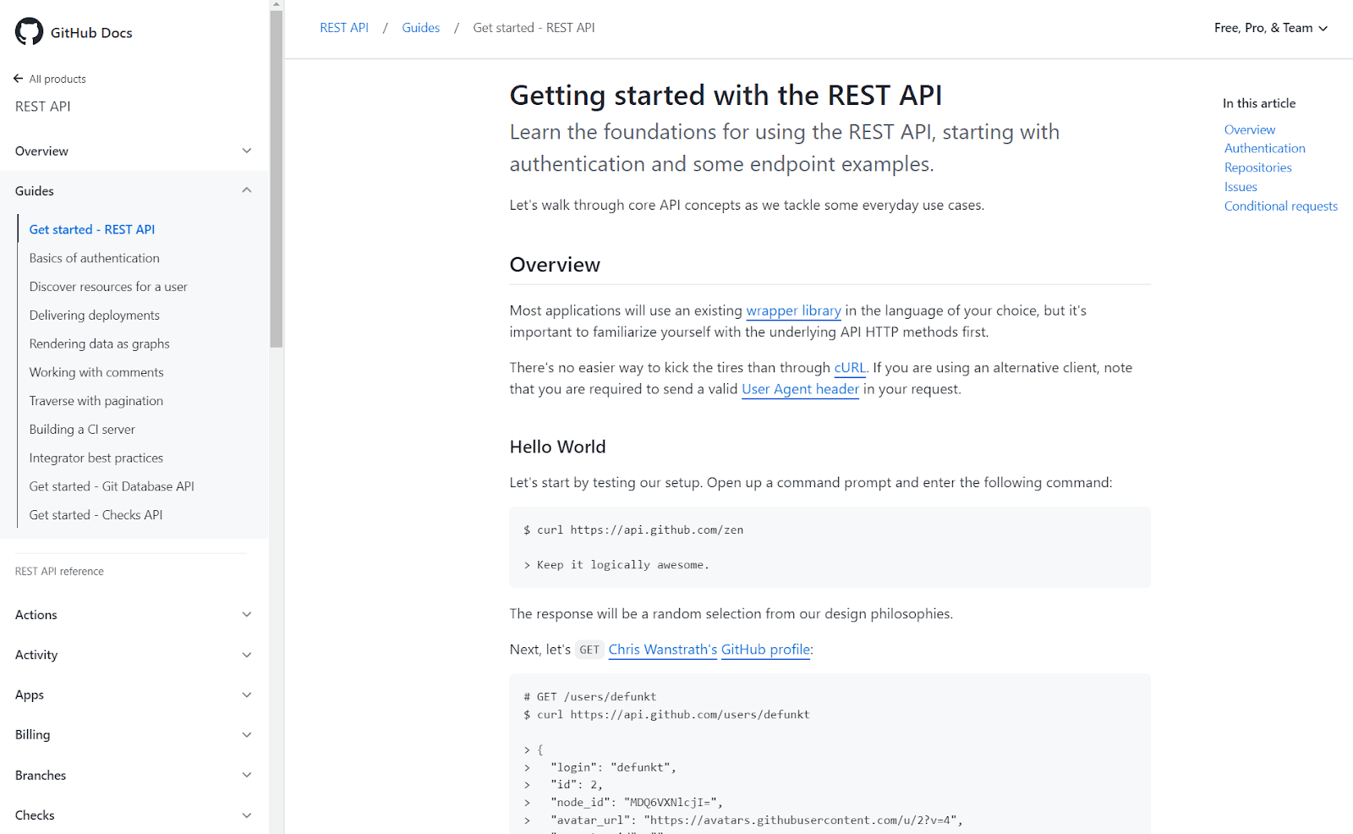Image resolution: width=1353 pixels, height=834 pixels.
Task: Expand the Overview sidebar section
Action: (247, 151)
